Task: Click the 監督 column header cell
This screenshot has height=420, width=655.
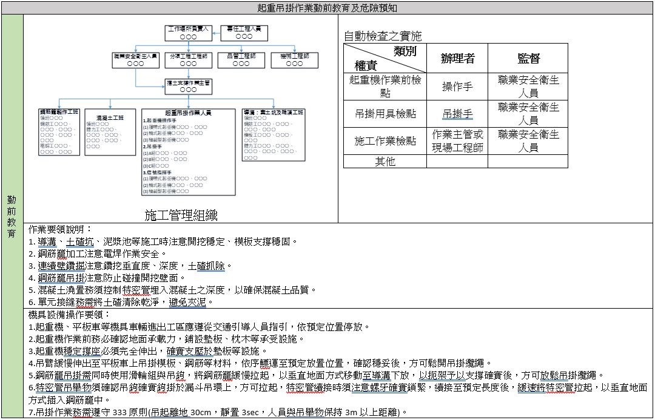Action: [x=528, y=58]
